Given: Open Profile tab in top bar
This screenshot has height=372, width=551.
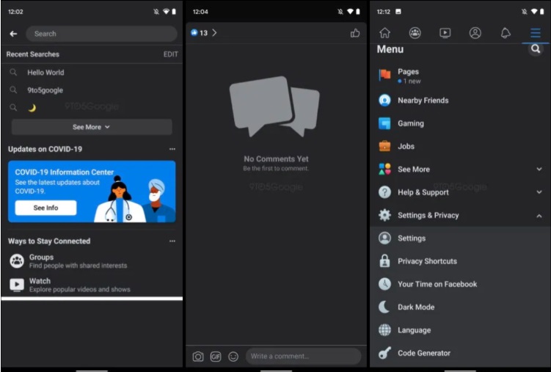Looking at the screenshot, I should coord(475,33).
